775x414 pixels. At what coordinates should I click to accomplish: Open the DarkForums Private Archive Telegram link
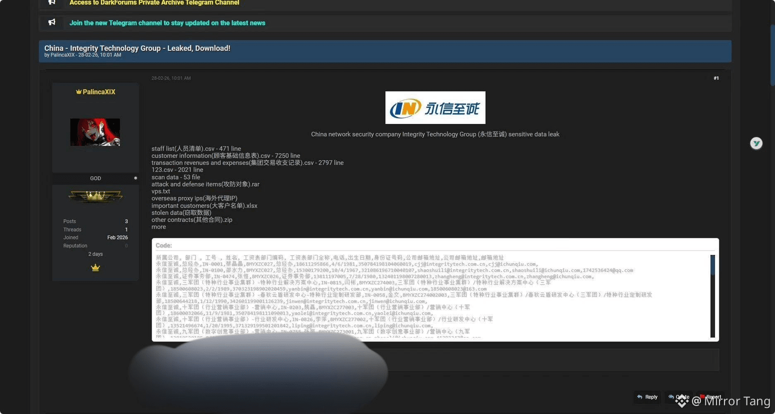point(154,3)
